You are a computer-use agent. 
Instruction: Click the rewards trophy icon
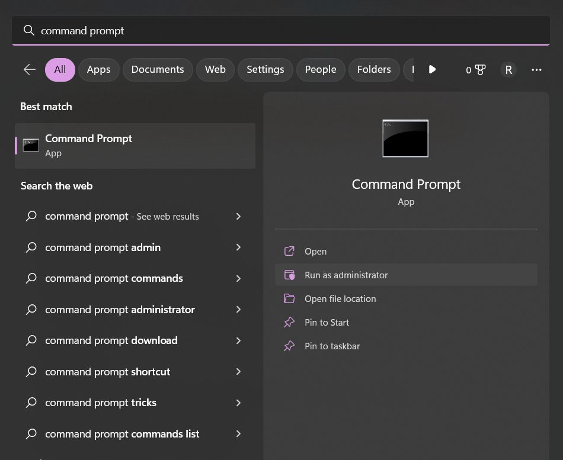480,70
